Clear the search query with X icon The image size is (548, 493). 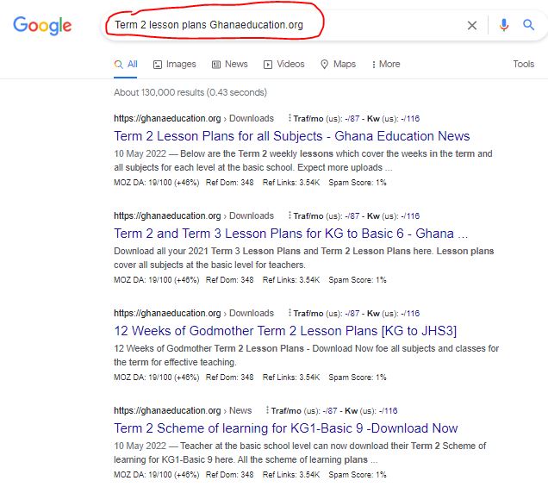pos(472,25)
